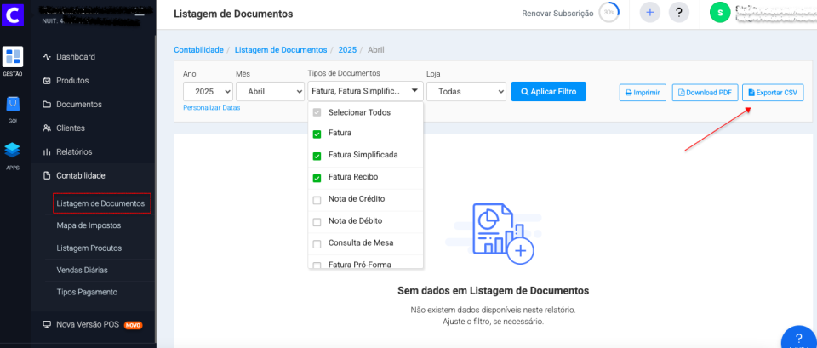Image resolution: width=817 pixels, height=348 pixels.
Task: Click the Exportar CSV button
Action: tap(773, 92)
